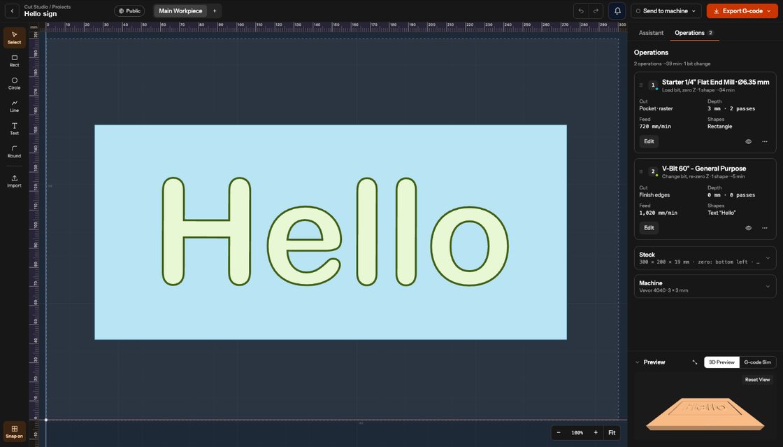
Task: Open the Main Workpiece tab
Action: pos(180,11)
